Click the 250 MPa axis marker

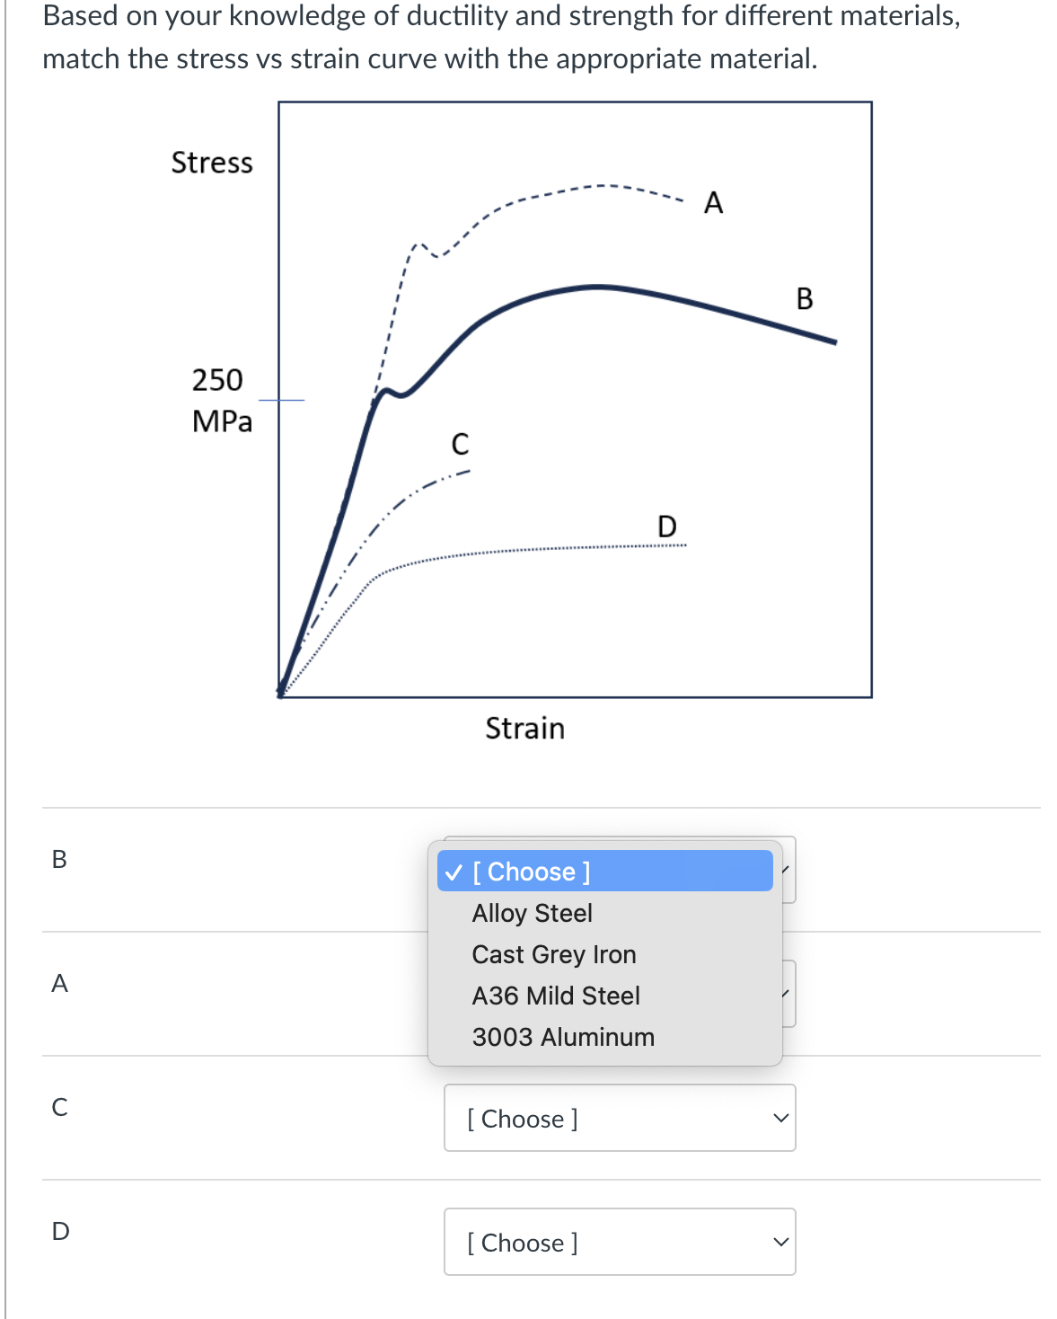pyautogui.click(x=220, y=401)
